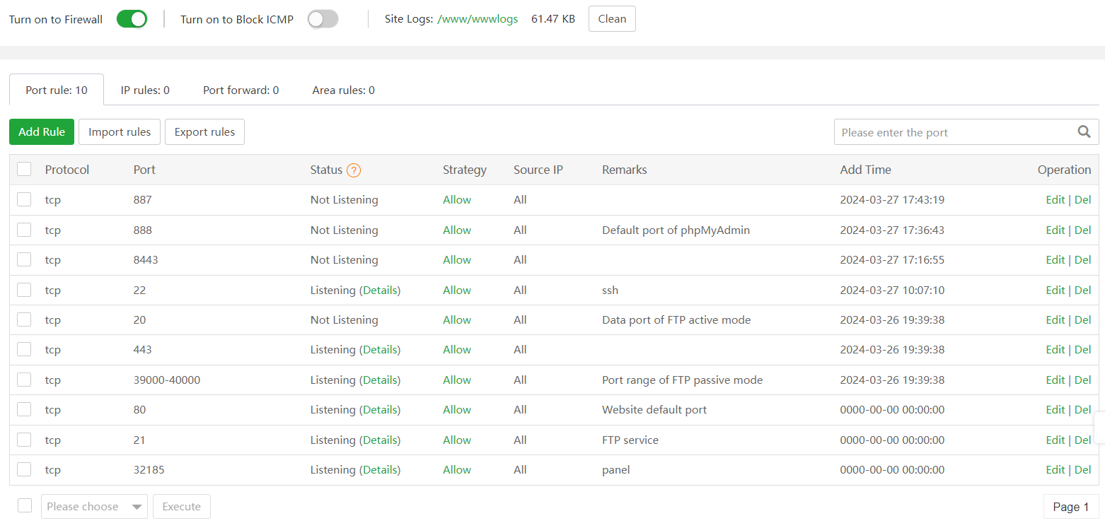Delete the port 32185 panel rule

(1082, 470)
